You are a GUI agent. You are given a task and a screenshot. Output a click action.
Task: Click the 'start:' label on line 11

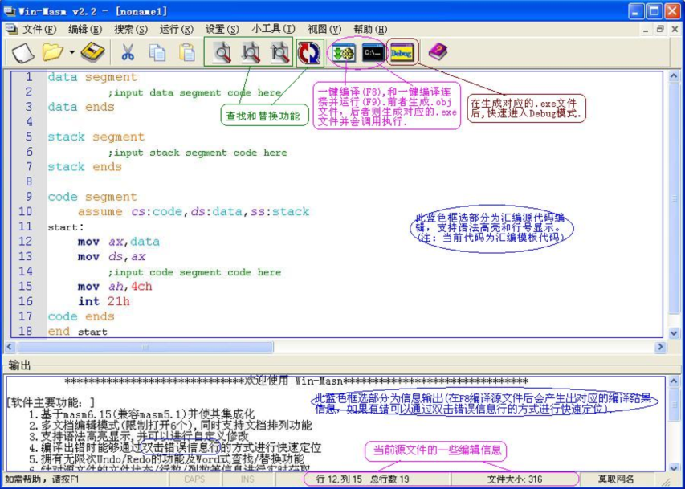66,226
